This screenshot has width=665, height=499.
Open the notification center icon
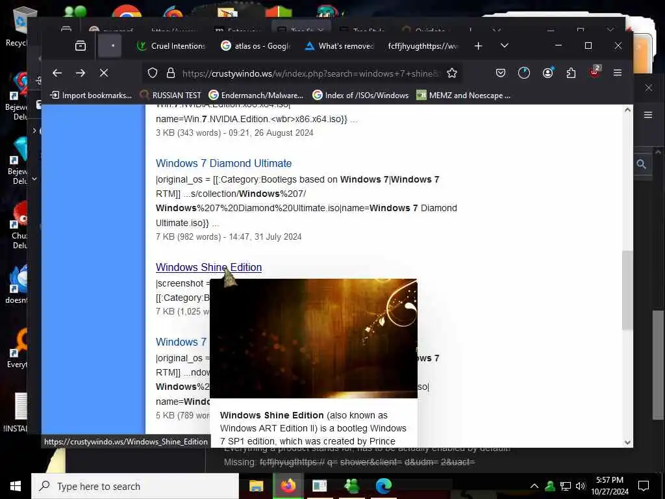pos(644,486)
